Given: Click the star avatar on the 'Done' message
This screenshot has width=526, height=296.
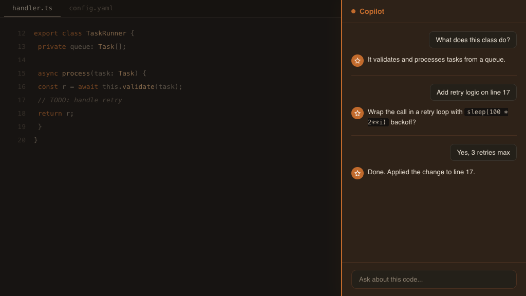Looking at the screenshot, I should (x=358, y=173).
